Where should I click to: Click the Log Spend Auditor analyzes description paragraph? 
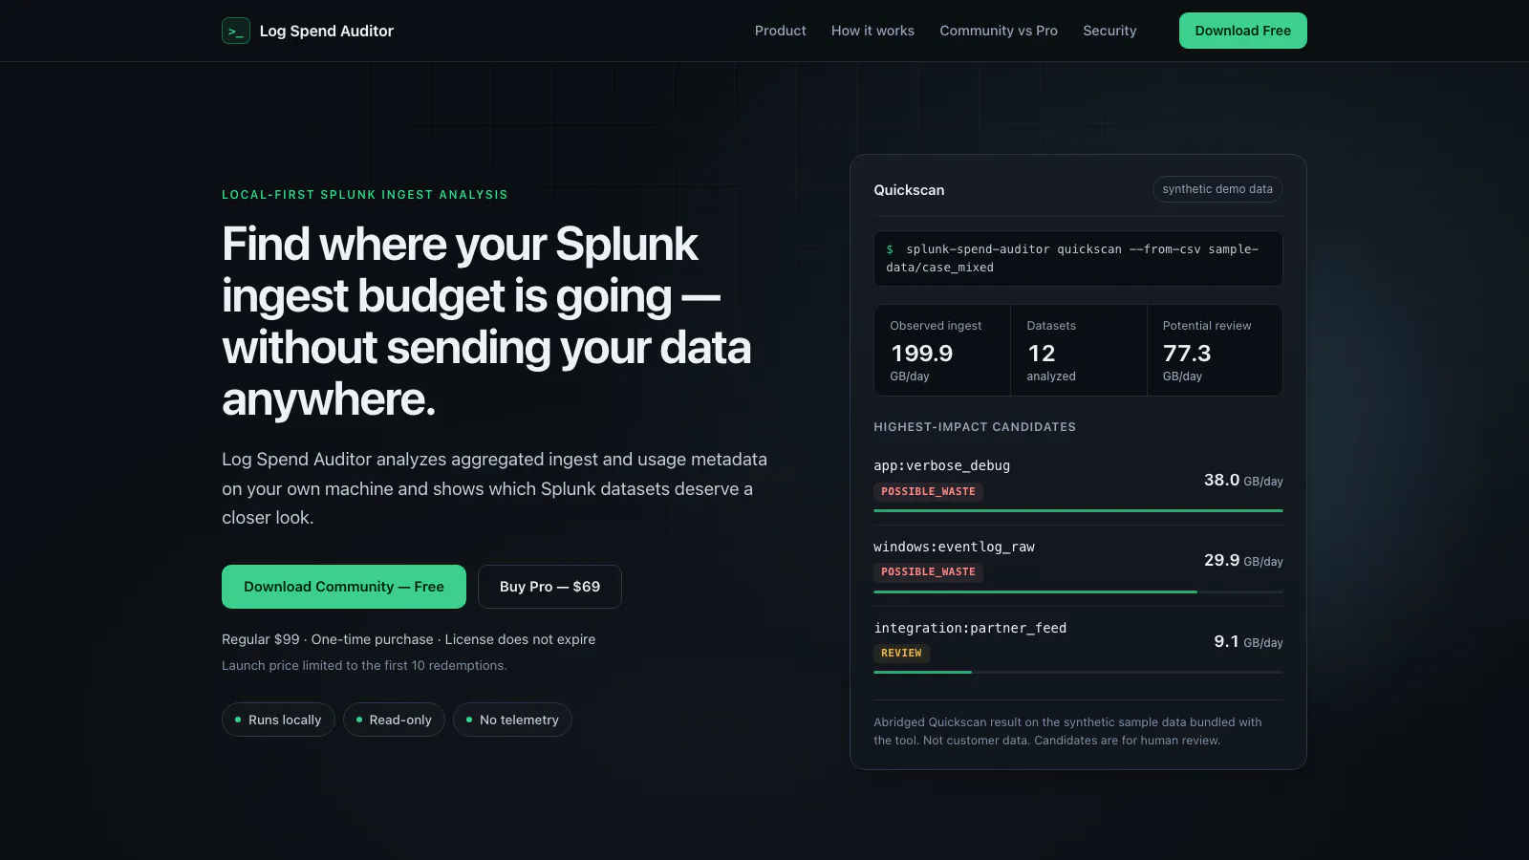(x=494, y=488)
